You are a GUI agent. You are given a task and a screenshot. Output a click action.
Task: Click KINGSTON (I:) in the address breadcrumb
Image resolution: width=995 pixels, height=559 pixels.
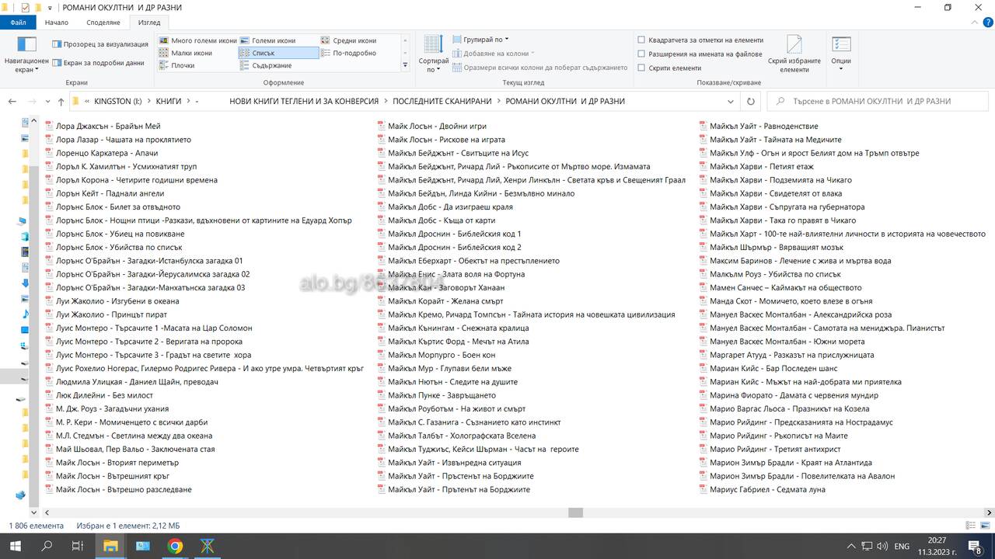(x=118, y=101)
